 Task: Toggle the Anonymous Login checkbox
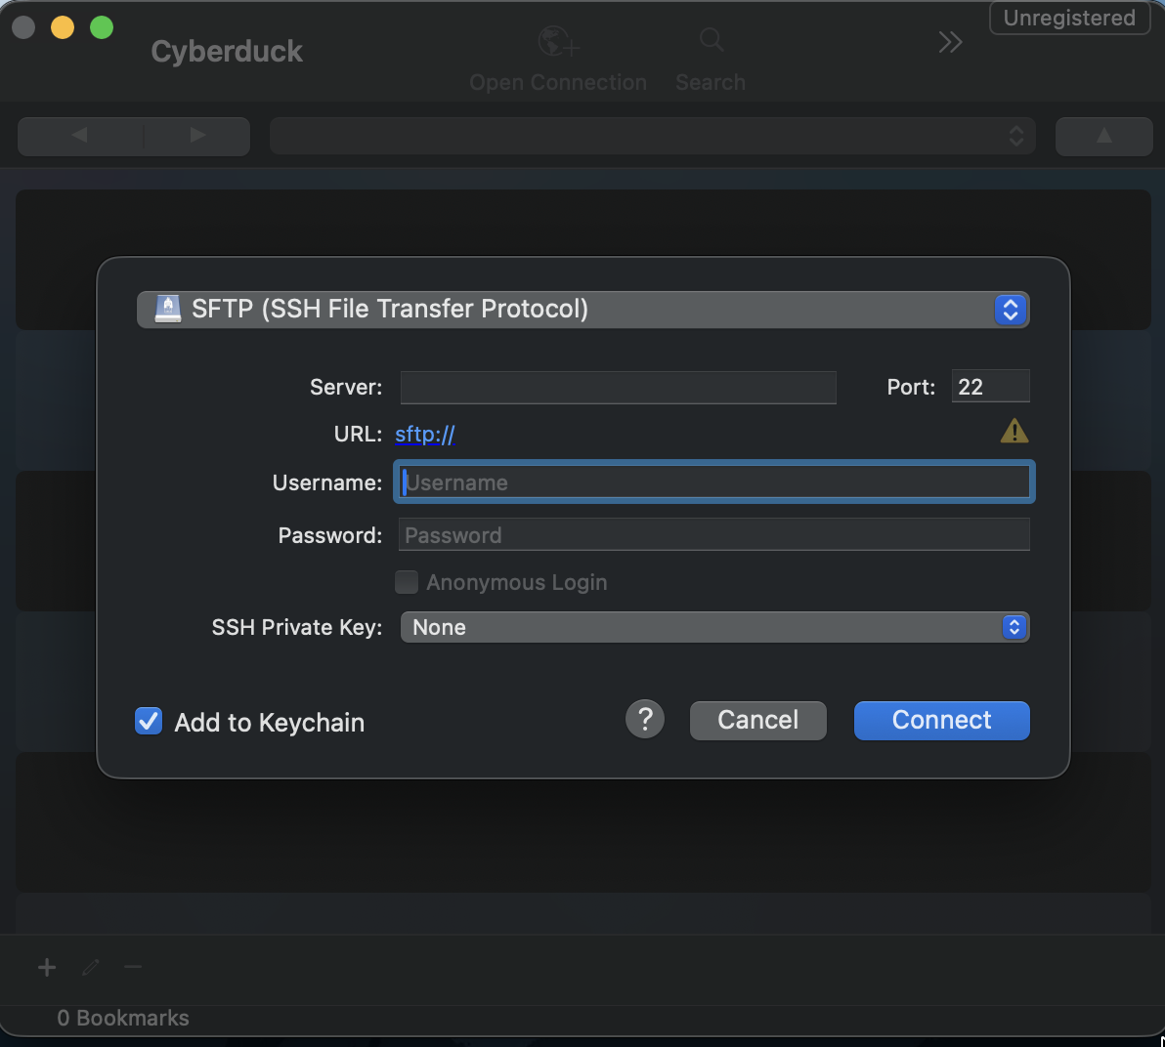point(407,582)
